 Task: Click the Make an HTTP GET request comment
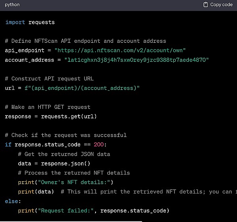point(47,107)
